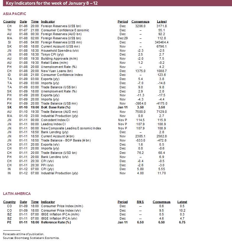Select the 'LATIN AMERICA' section heading

[17, 194]
